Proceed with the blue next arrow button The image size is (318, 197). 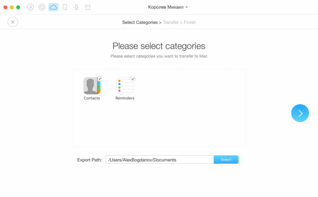[x=300, y=113]
